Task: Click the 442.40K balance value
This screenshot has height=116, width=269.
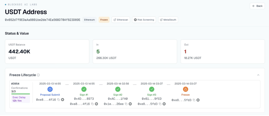Action: point(19,52)
